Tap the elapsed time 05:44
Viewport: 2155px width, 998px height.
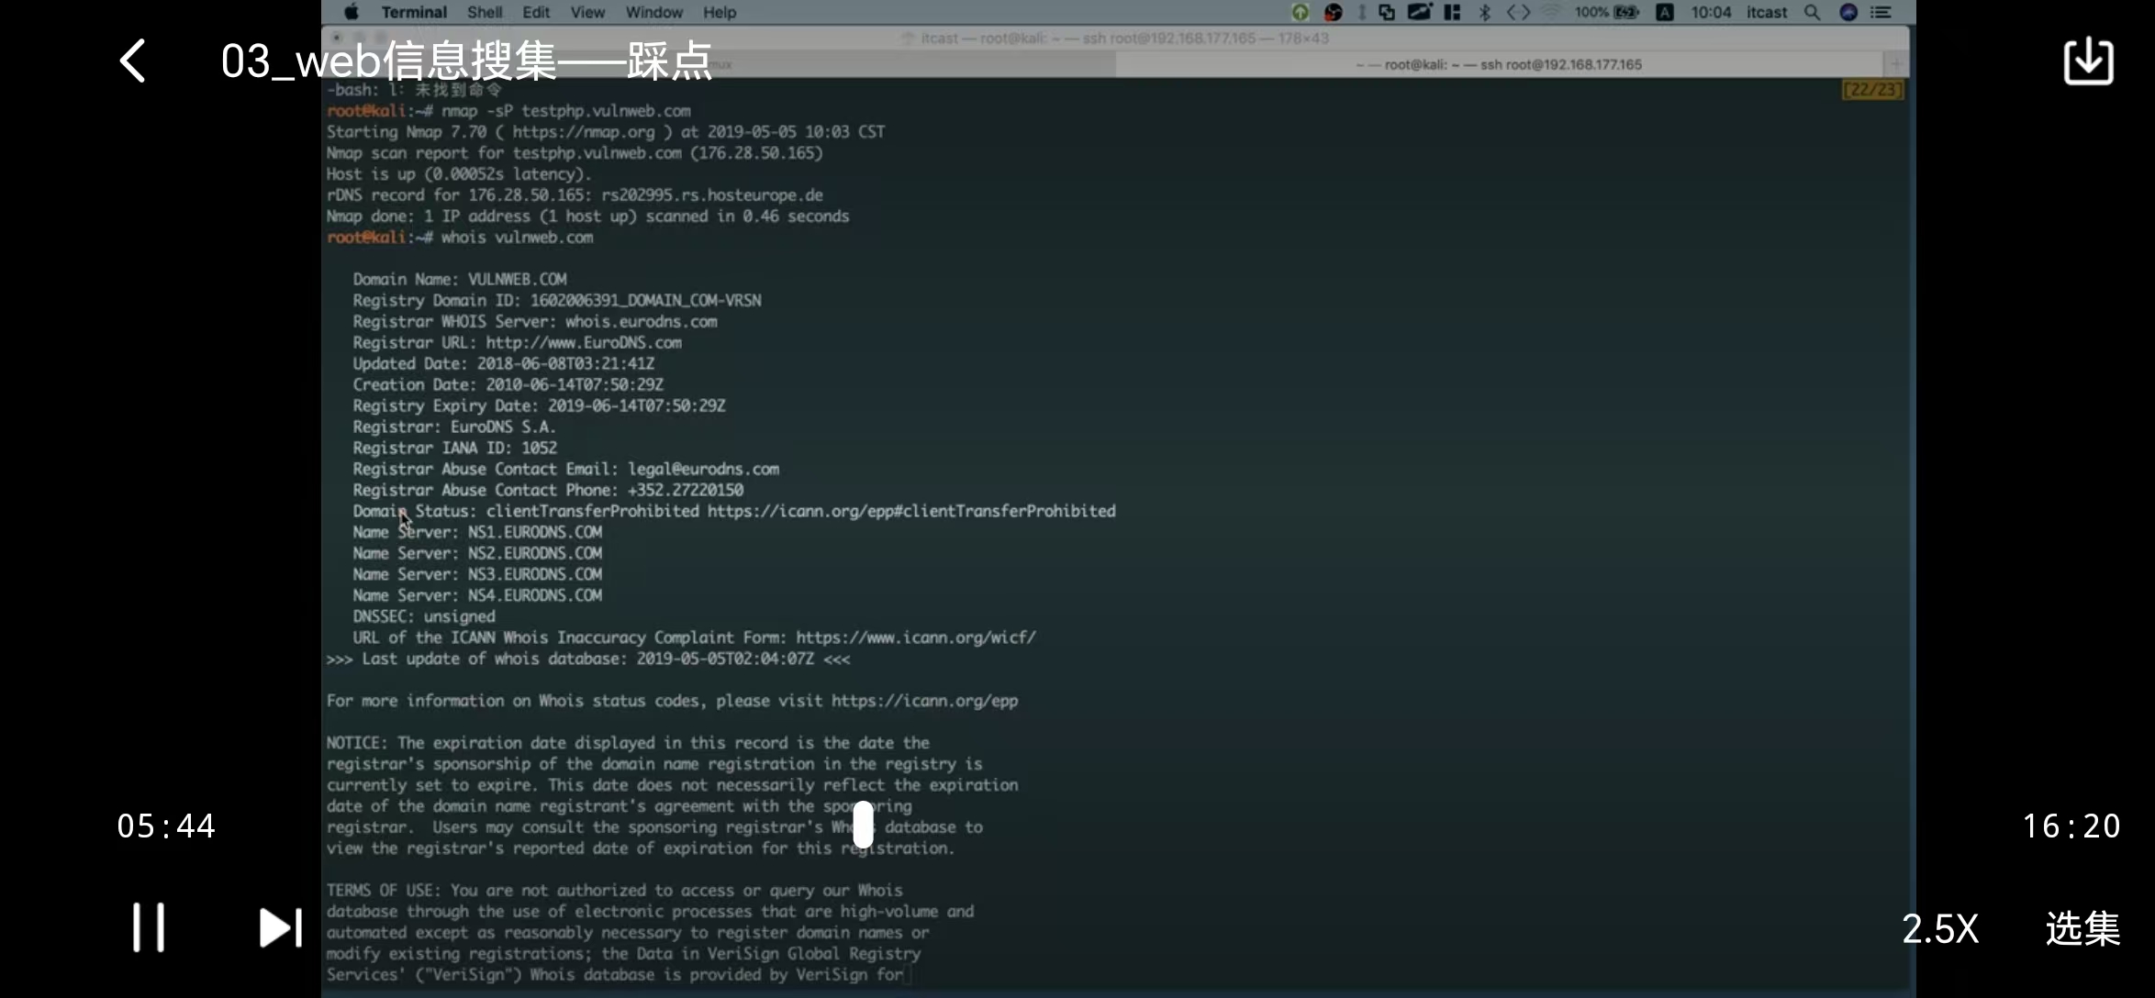click(x=166, y=826)
